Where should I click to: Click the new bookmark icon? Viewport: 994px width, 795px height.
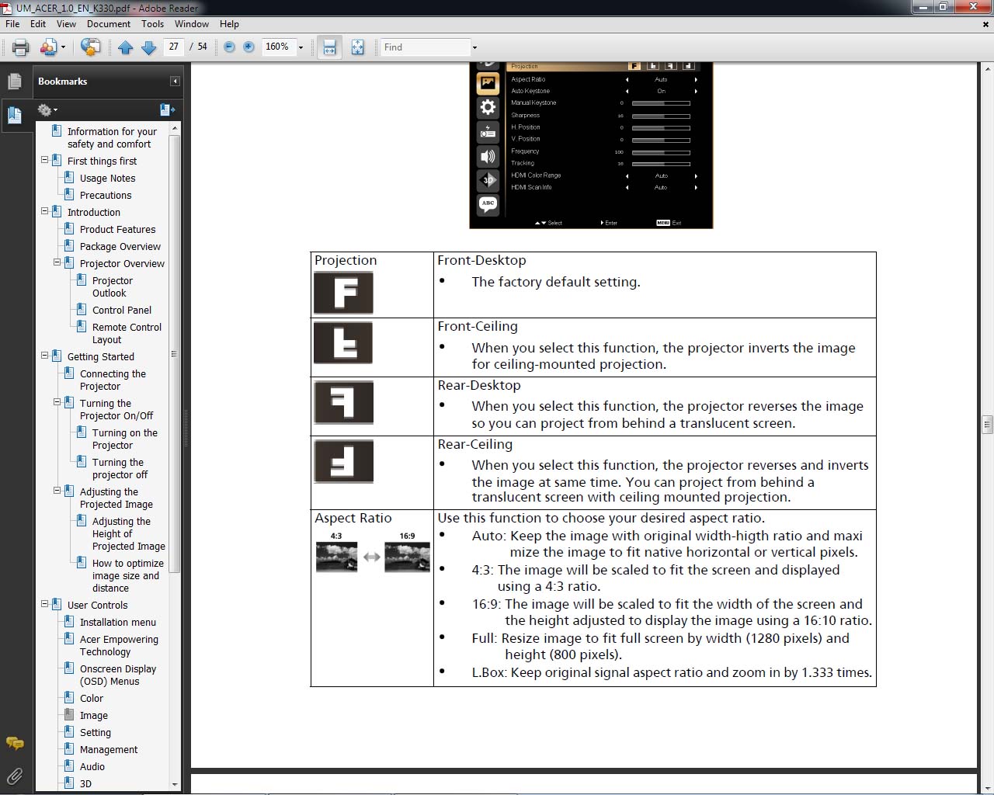(167, 109)
